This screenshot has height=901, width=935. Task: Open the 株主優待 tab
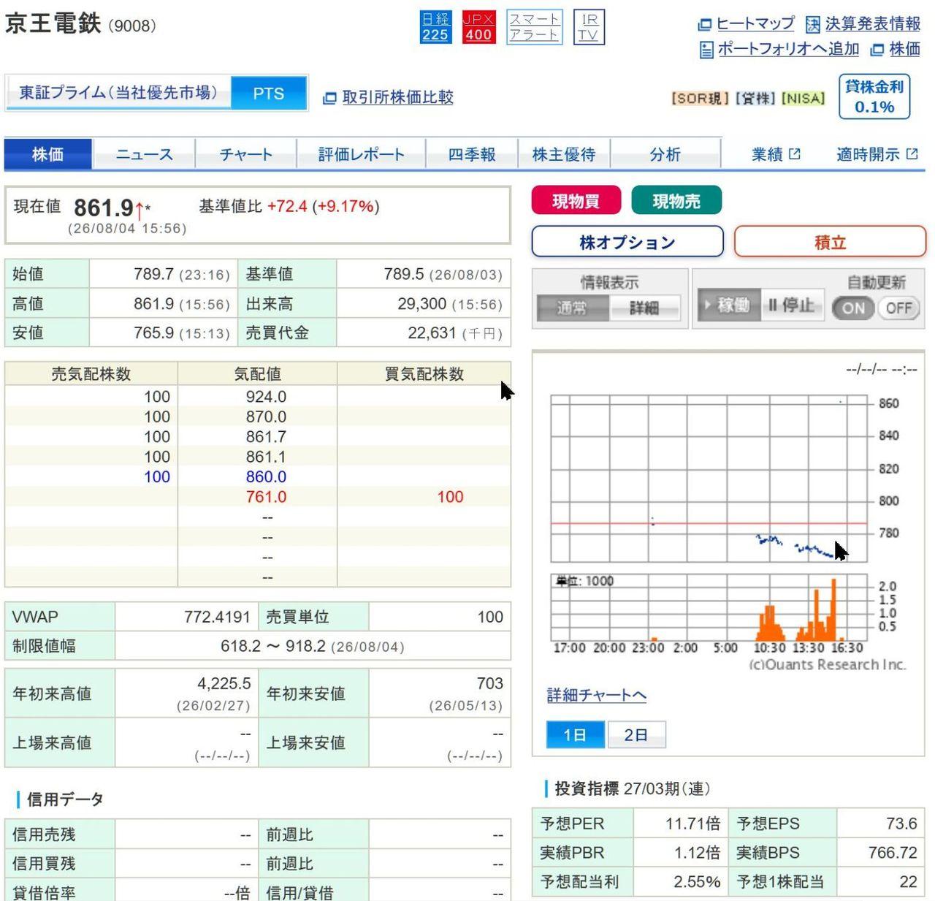(564, 154)
